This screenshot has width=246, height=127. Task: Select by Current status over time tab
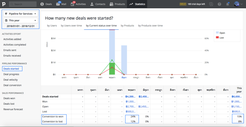pyautogui.click(x=101, y=26)
